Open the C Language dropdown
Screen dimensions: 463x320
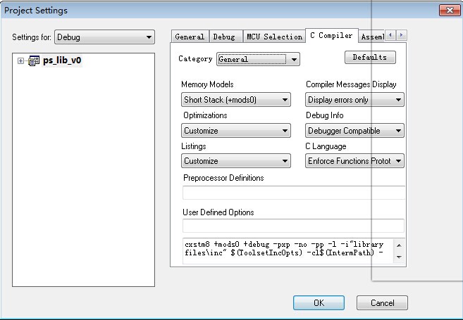tap(354, 161)
